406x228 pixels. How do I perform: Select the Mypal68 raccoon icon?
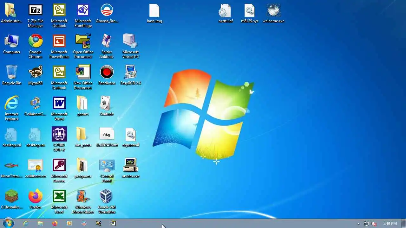pyautogui.click(x=36, y=75)
